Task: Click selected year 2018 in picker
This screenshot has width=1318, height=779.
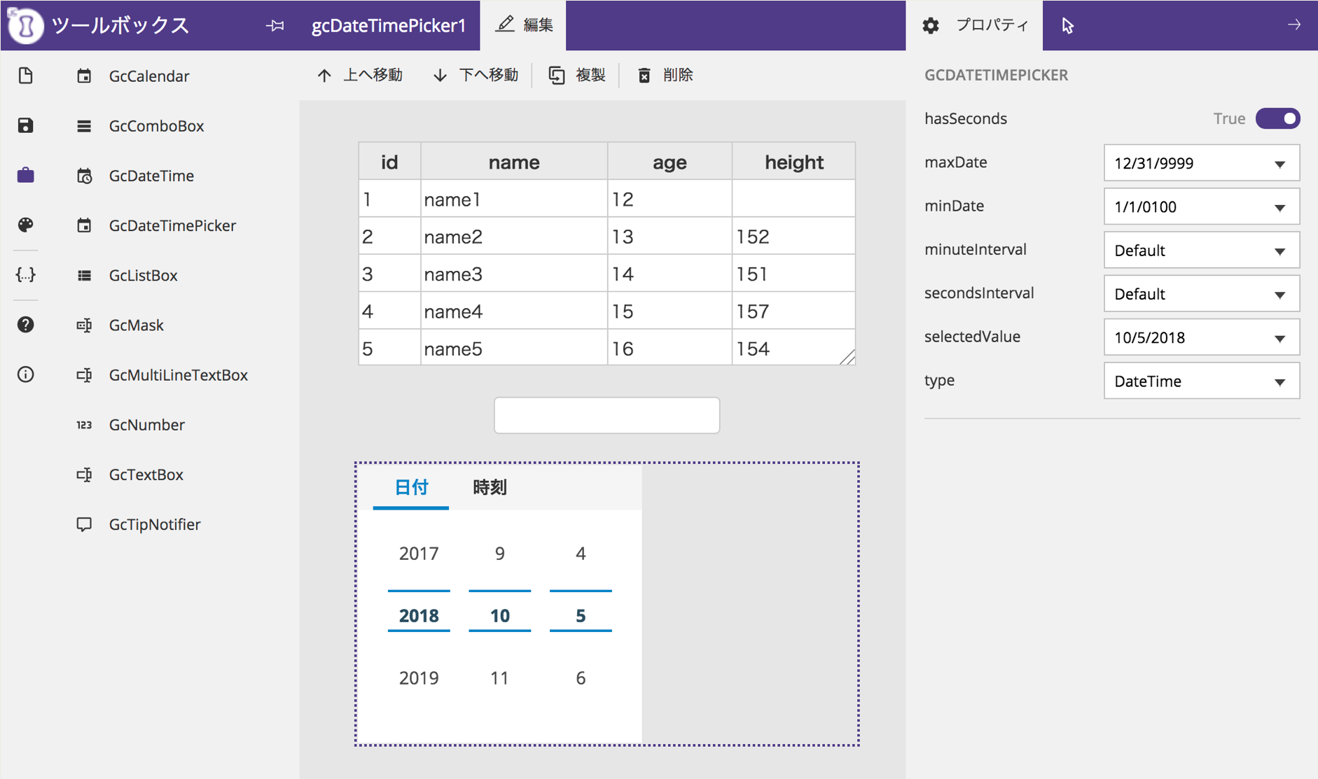Action: (419, 615)
